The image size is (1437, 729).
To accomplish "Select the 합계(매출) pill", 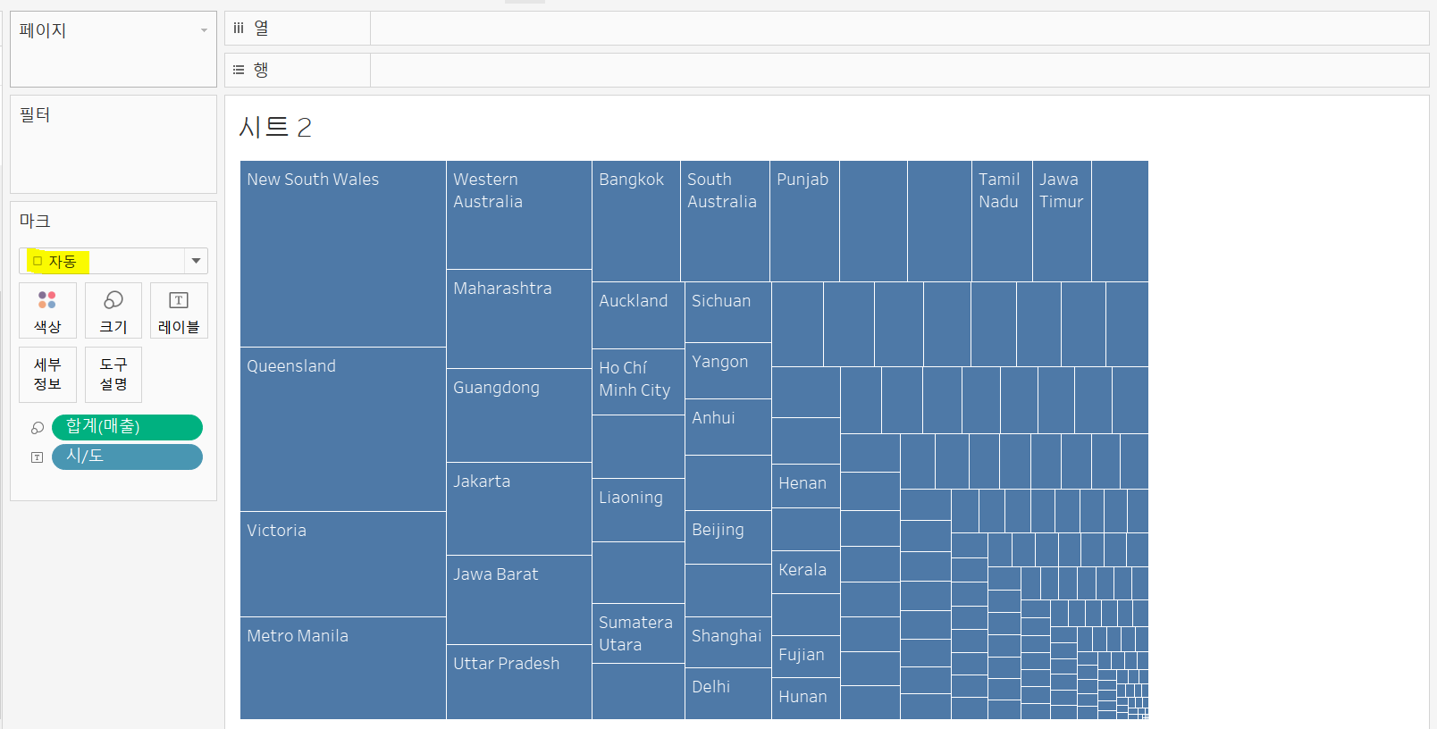I will point(127,427).
